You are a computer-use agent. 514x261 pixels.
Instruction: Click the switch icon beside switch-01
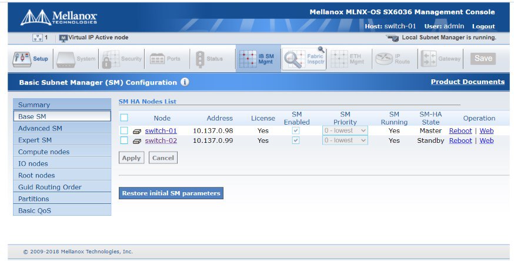tap(136, 131)
